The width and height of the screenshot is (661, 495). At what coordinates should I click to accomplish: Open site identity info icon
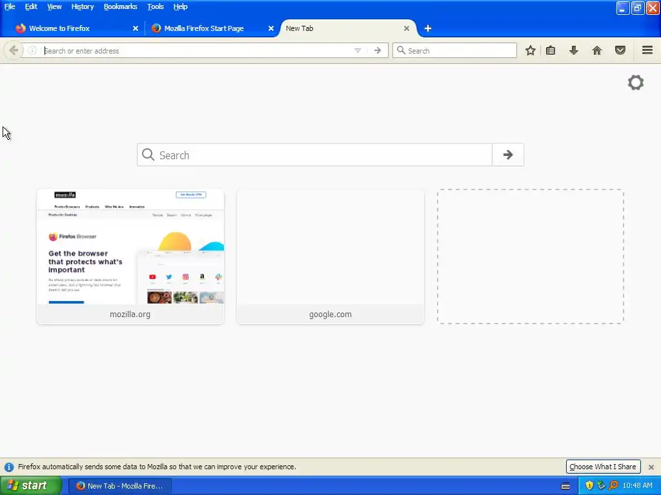[x=32, y=50]
